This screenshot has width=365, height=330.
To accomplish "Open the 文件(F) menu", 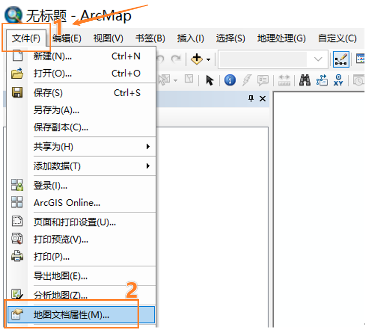I will point(26,38).
